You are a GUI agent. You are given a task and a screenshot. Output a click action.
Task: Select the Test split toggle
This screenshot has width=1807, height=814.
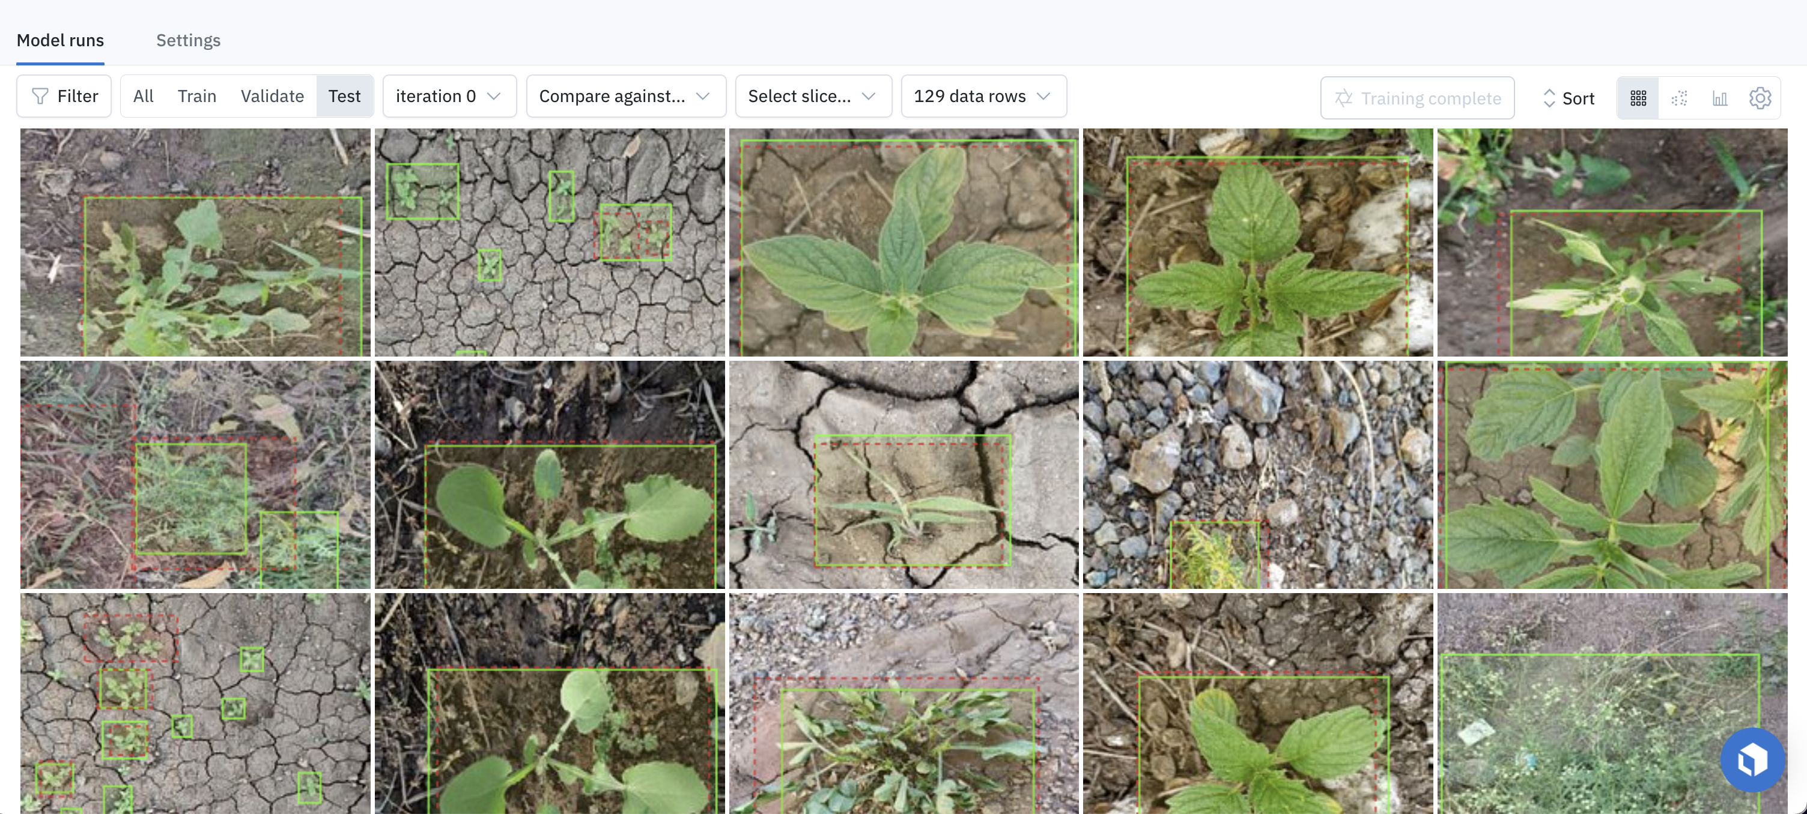[x=344, y=96]
